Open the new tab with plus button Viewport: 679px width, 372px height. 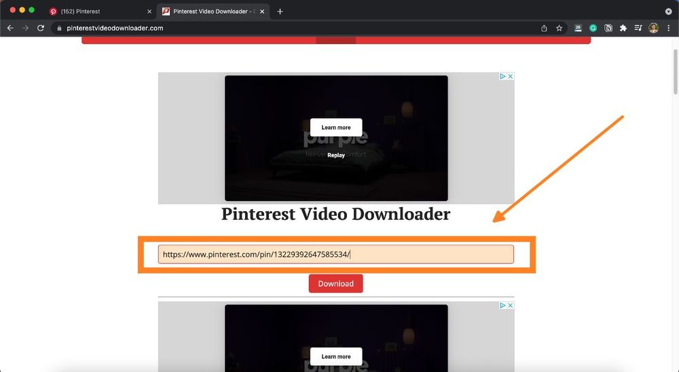coord(280,12)
